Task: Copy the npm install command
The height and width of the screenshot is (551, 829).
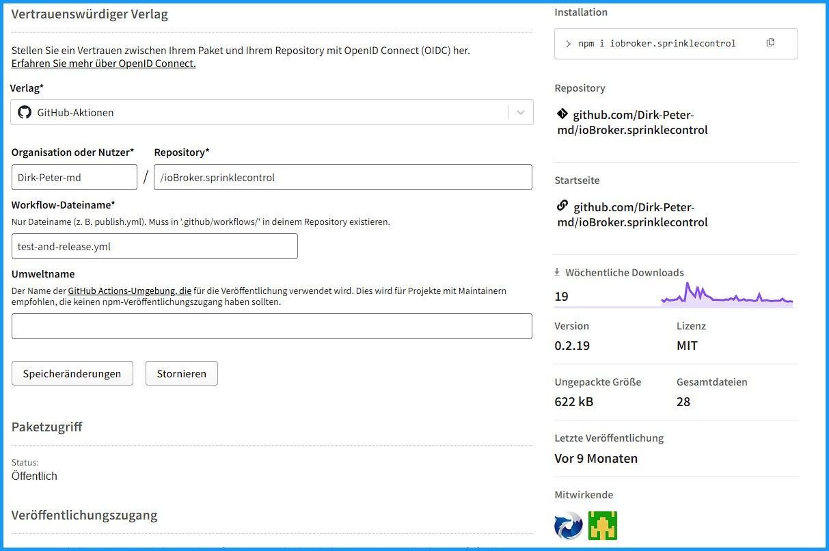Action: pos(770,43)
